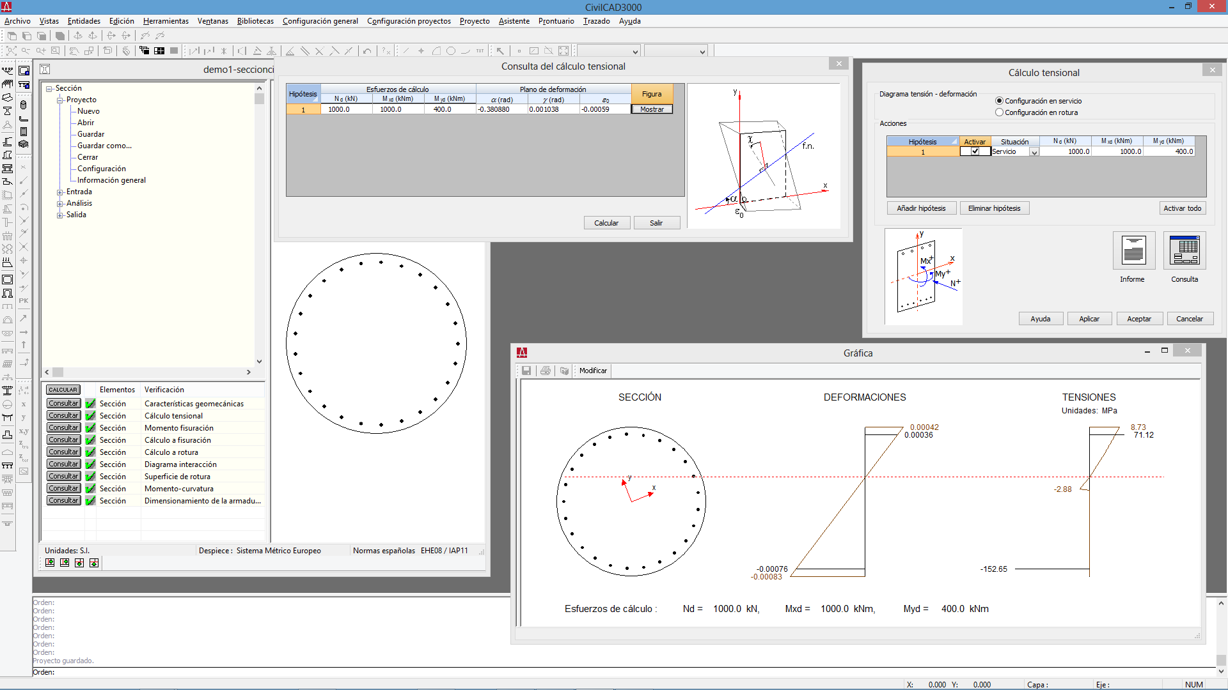Open the Bibliotecas menu

255,21
